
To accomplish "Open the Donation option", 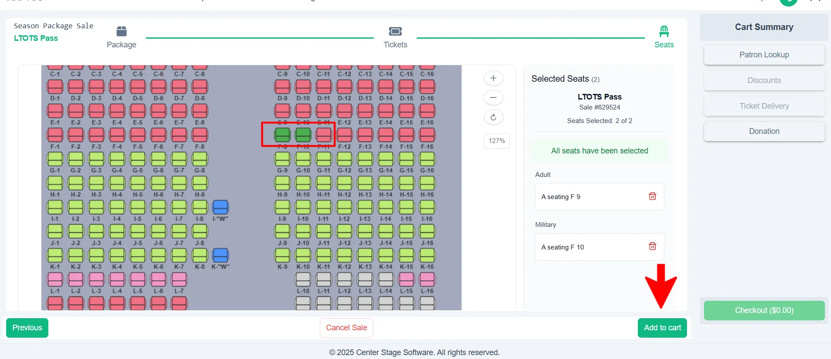I will 764,131.
